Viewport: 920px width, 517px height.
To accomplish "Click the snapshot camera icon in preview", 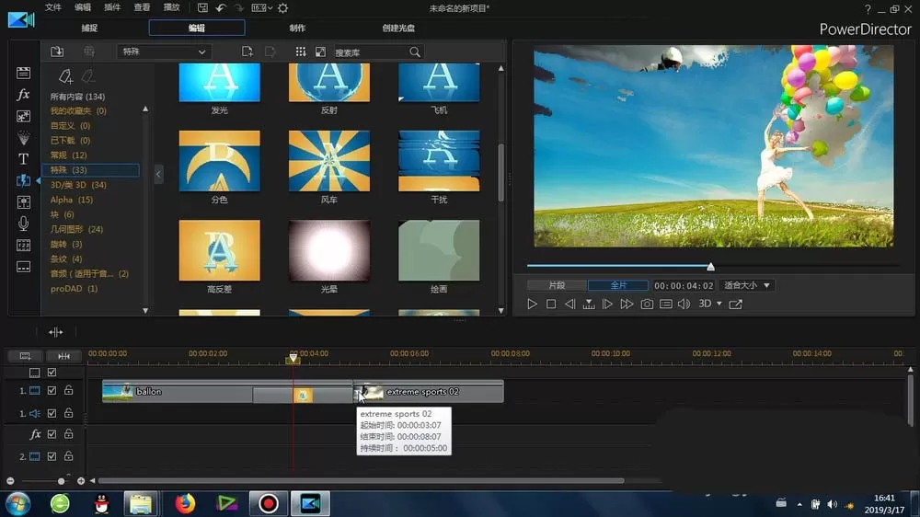I will (647, 304).
